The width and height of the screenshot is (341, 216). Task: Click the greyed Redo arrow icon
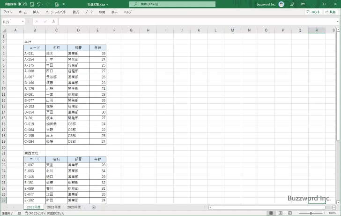coord(48,4)
